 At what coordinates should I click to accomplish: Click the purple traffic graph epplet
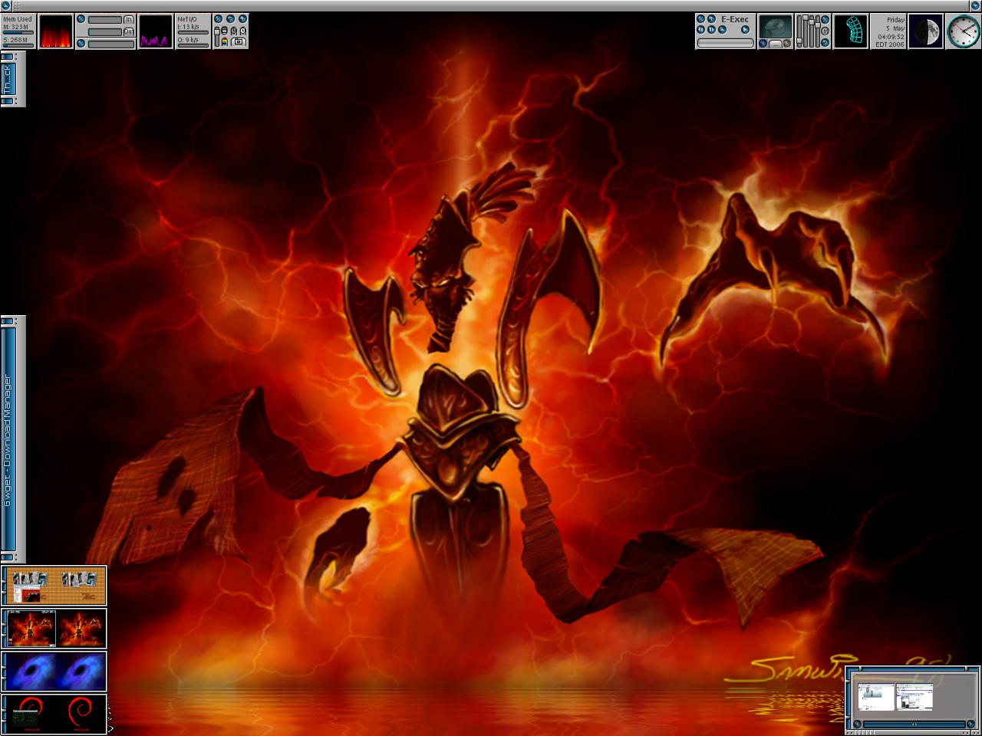[156, 31]
